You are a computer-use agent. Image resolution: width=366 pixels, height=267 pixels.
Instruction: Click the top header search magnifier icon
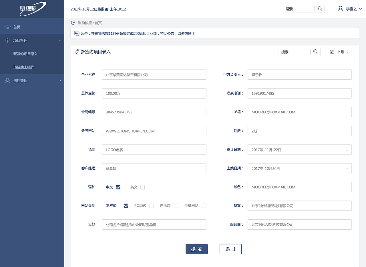pyautogui.click(x=320, y=9)
